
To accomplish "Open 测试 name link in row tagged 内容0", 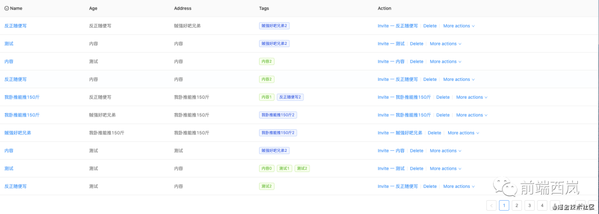I will [9, 169].
